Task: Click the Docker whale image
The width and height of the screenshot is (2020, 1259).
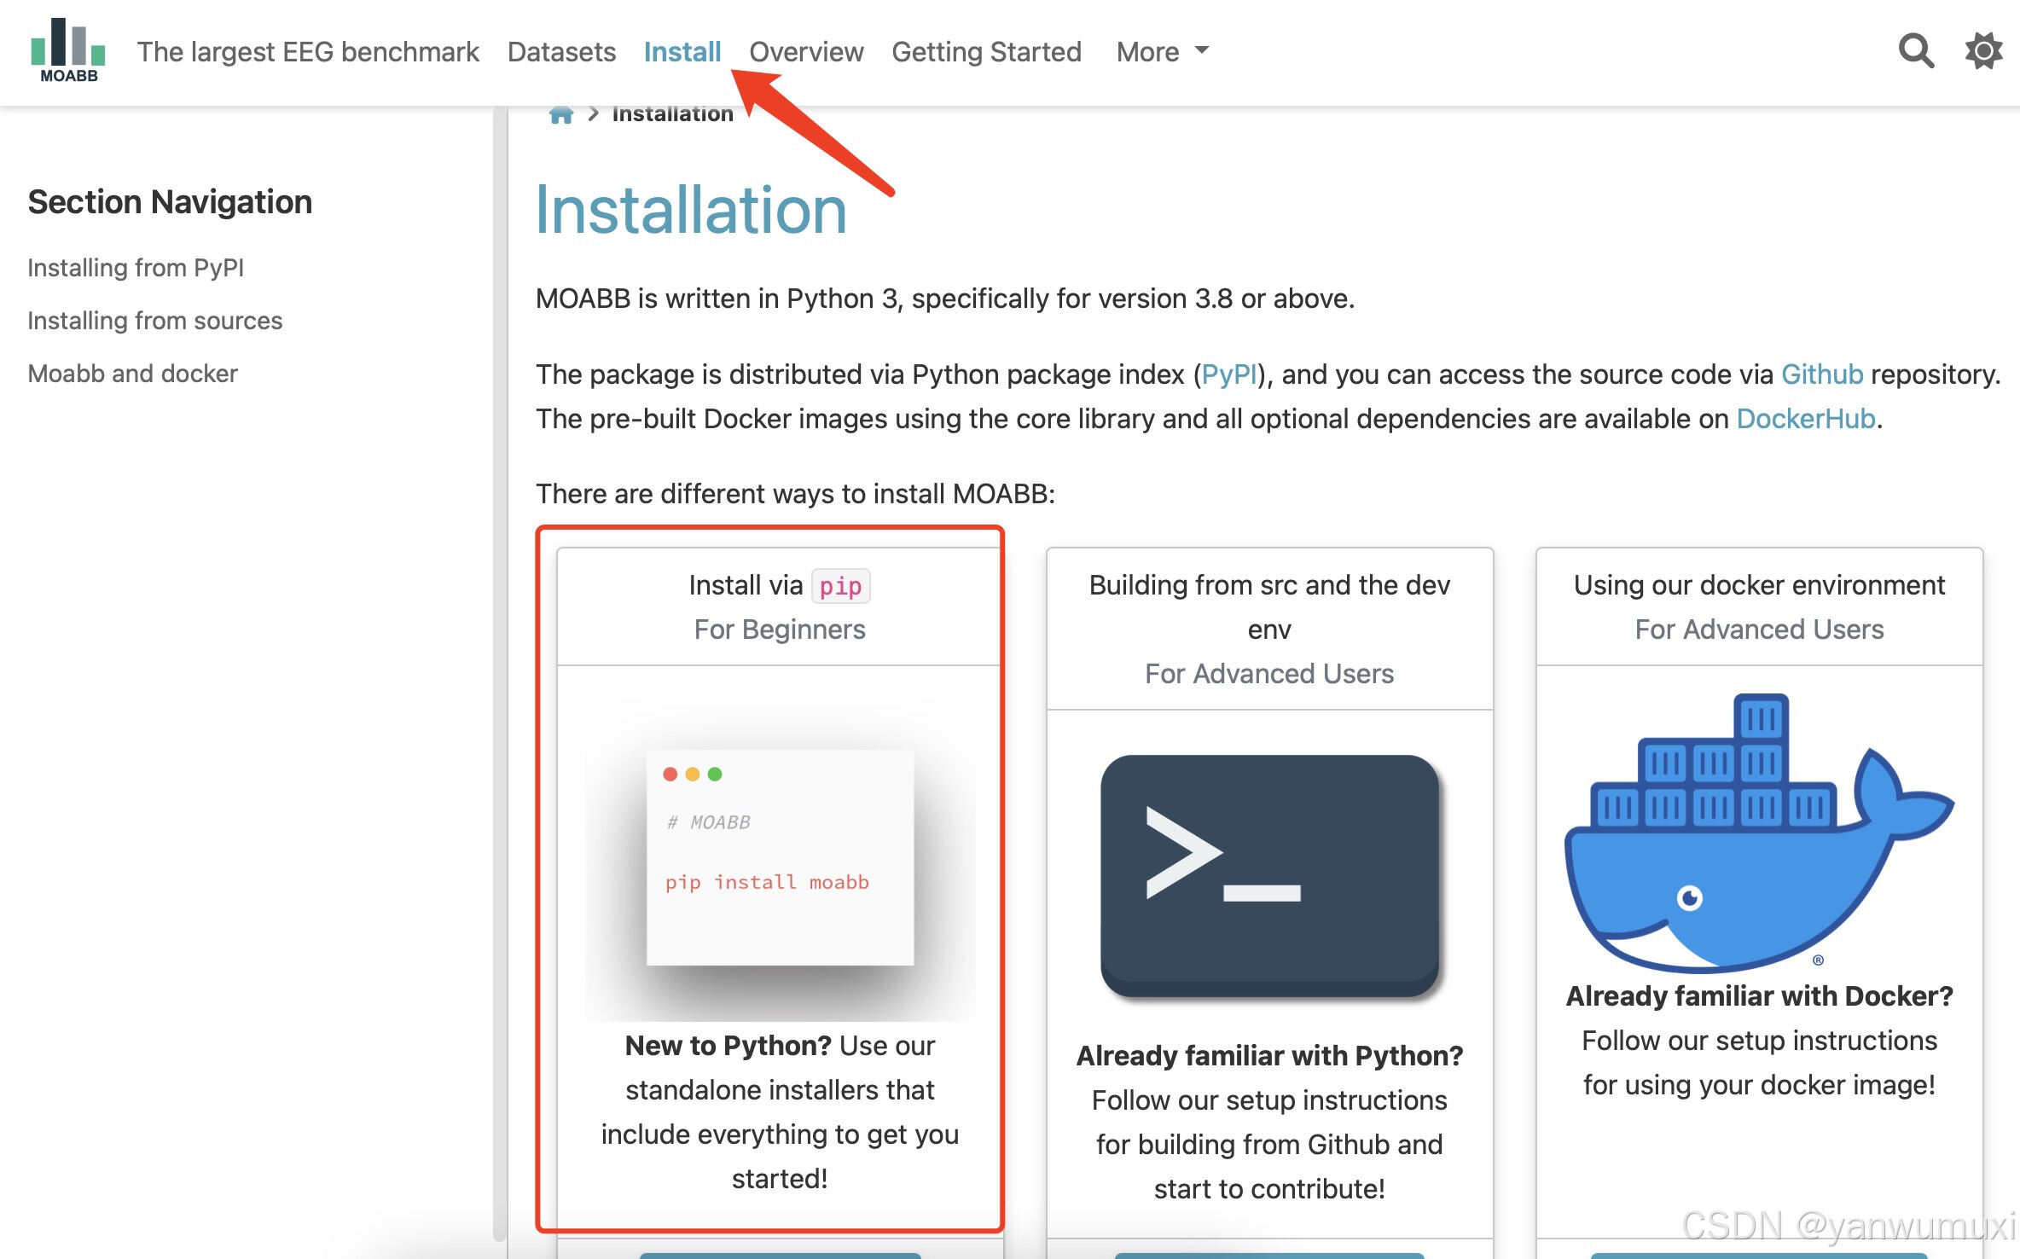Action: pos(1758,833)
